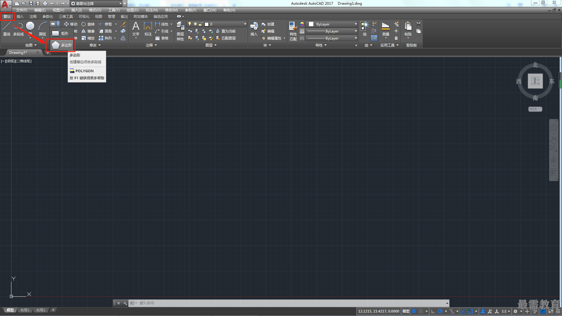
Task: Click 匹配图层 (Match Layer) button
Action: pos(226,38)
